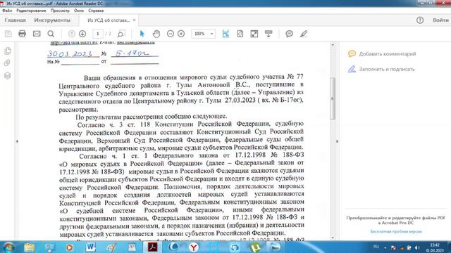Open the Layers side panel icon
This screenshot has height=253, width=451.
(x=8, y=75)
